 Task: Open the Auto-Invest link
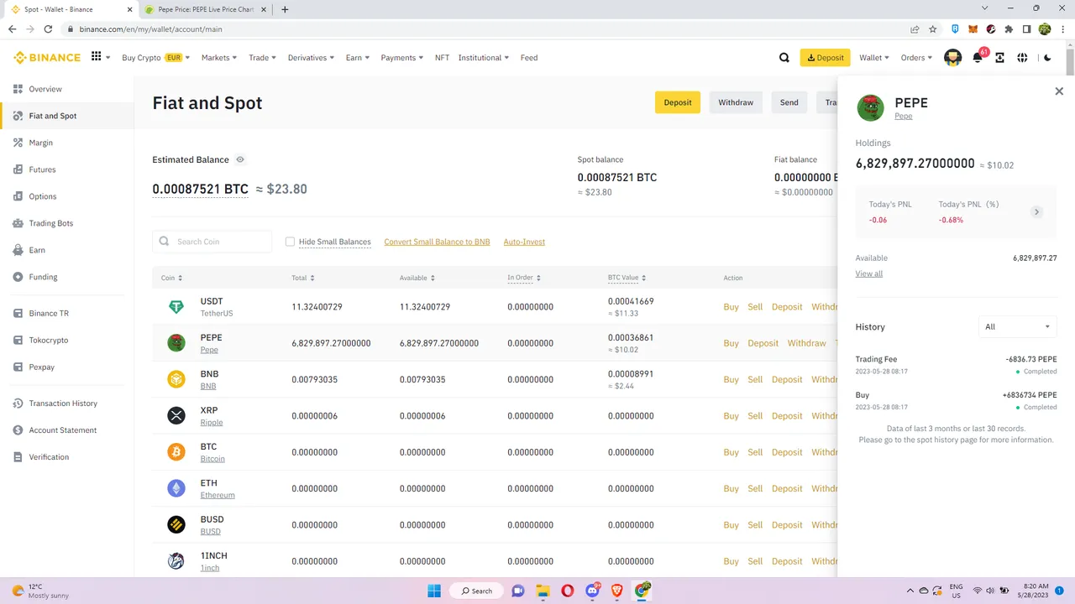coord(524,242)
